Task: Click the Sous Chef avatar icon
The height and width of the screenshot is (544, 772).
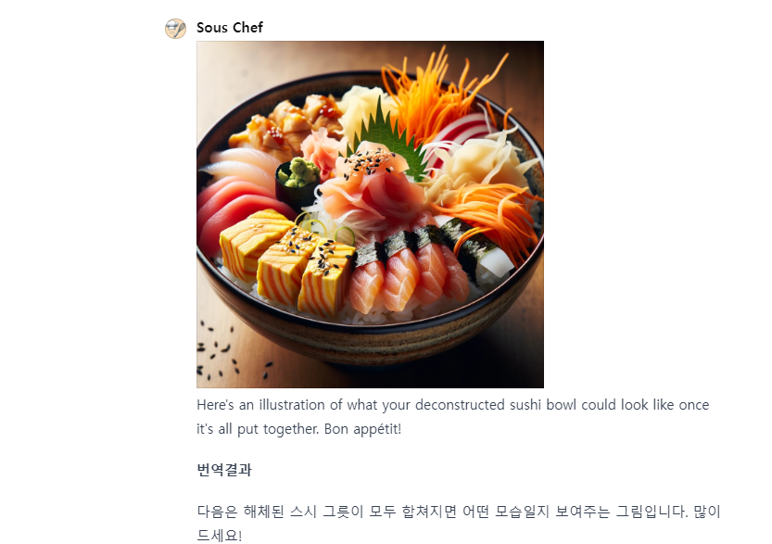Action: coord(175,28)
